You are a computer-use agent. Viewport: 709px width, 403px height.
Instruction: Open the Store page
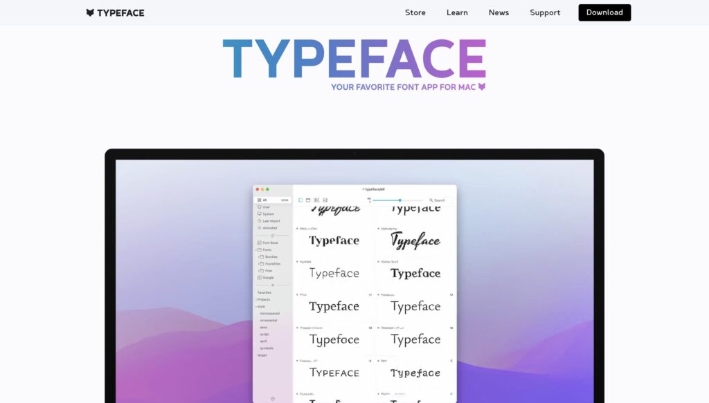[x=415, y=12]
